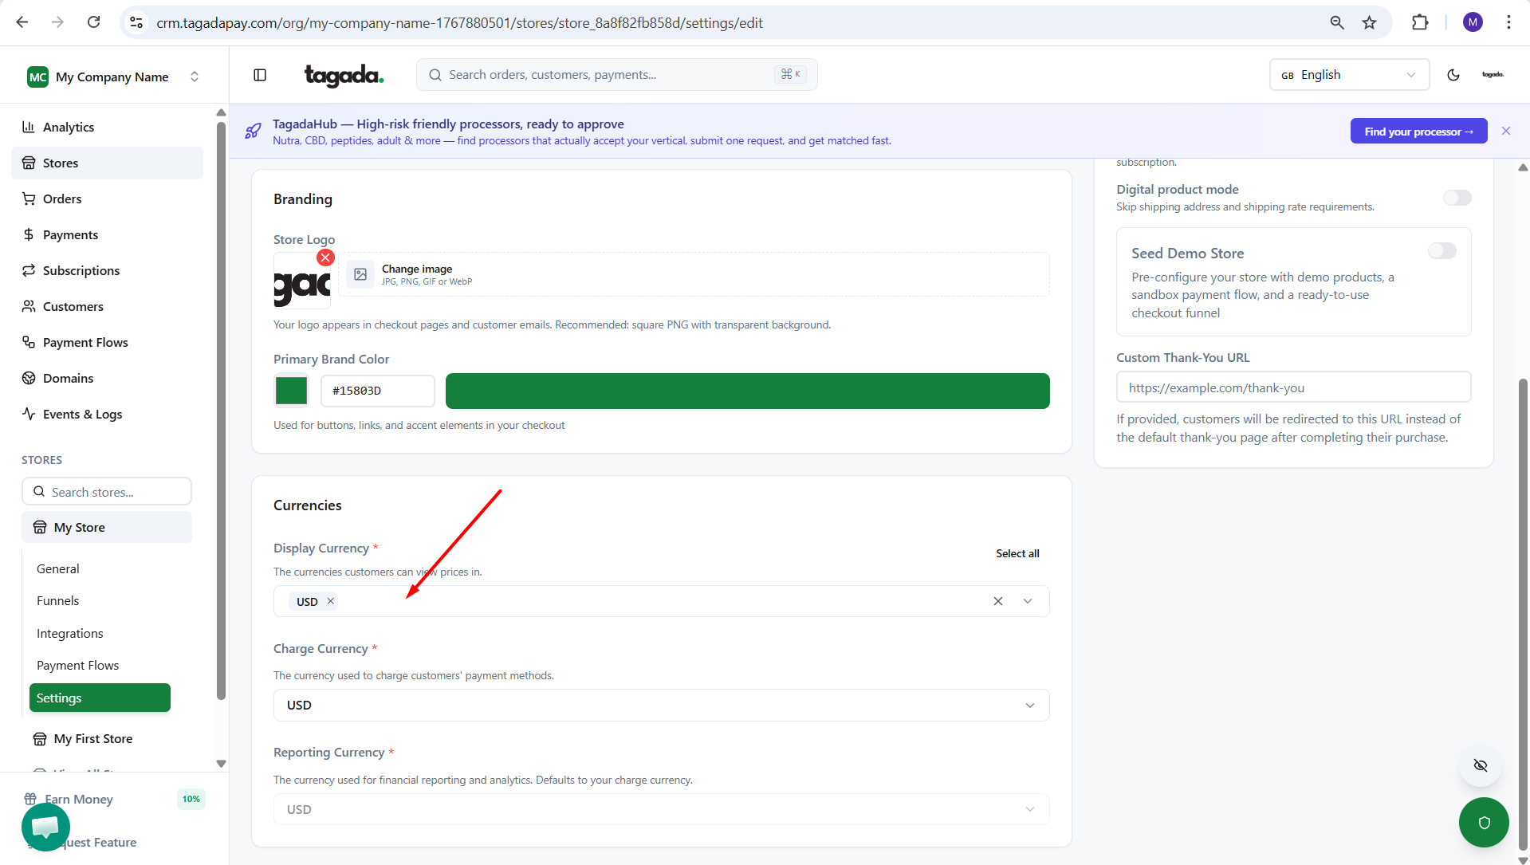This screenshot has height=865, width=1530.
Task: Toggle the sidebar collapse icon
Action: (260, 75)
